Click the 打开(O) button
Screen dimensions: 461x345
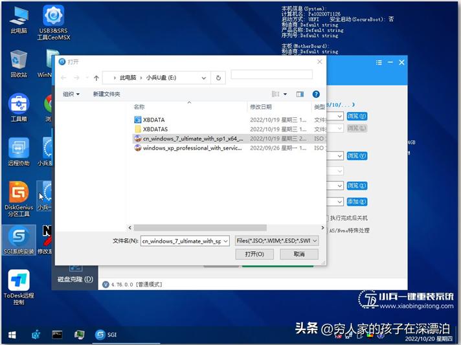[254, 254]
